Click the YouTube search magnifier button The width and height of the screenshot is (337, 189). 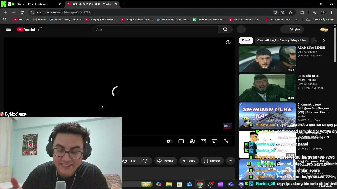[225, 29]
